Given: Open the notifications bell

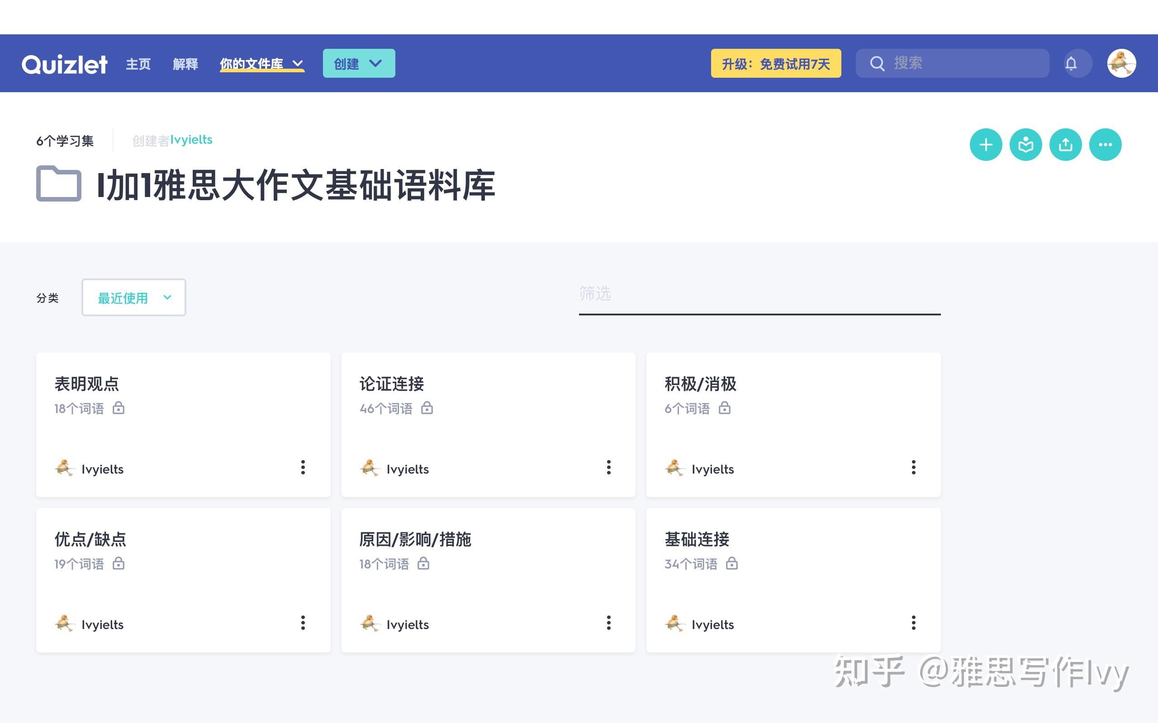Looking at the screenshot, I should point(1071,63).
